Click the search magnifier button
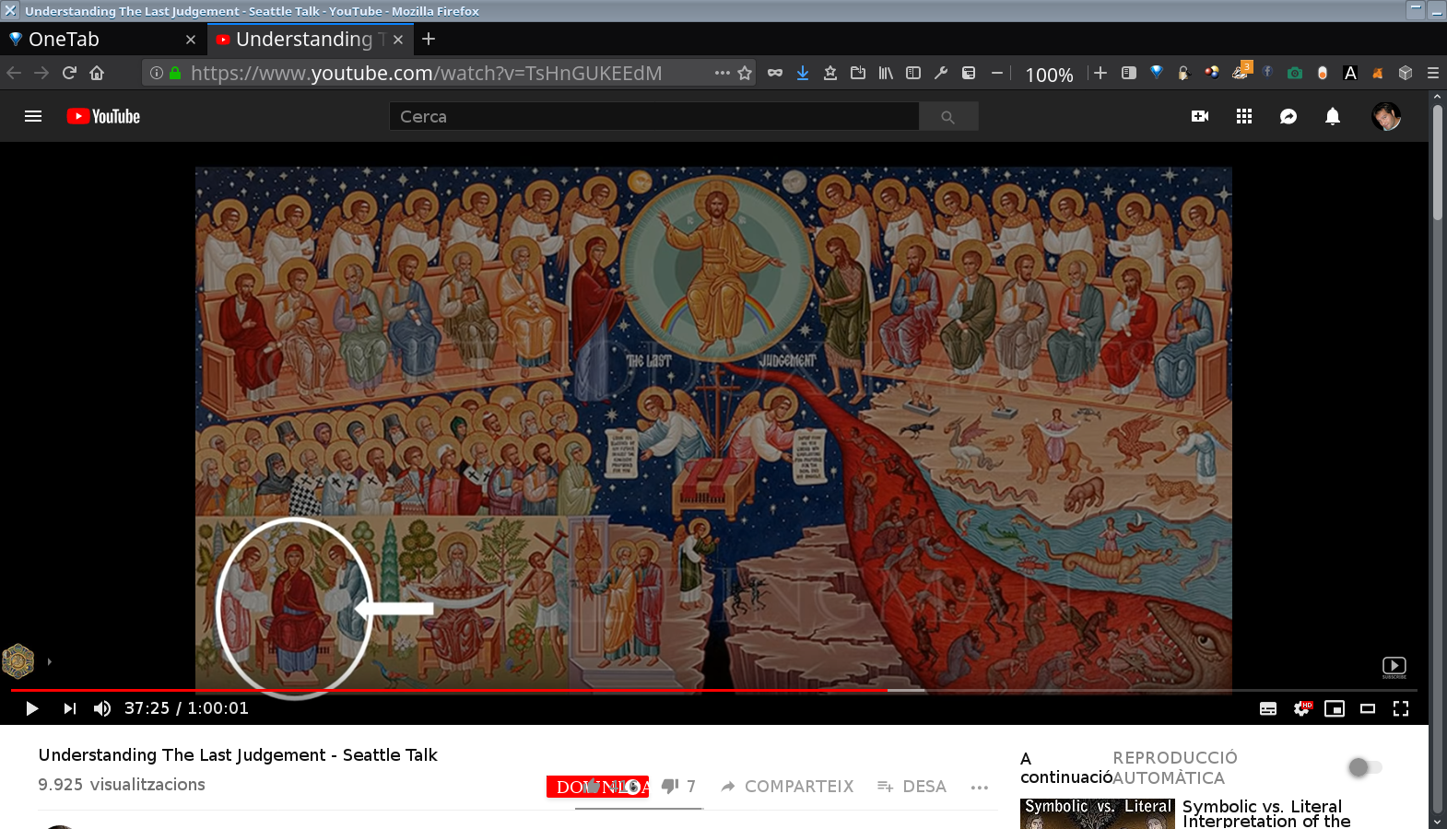Image resolution: width=1447 pixels, height=829 pixels. [x=947, y=116]
